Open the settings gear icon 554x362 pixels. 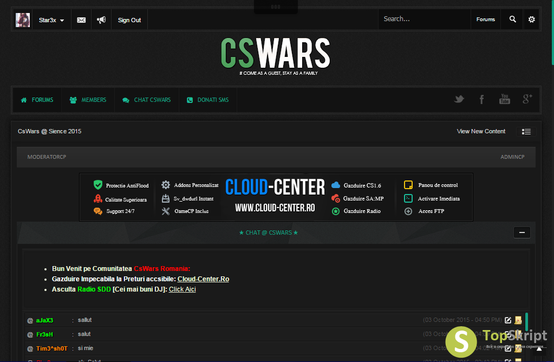coord(531,19)
